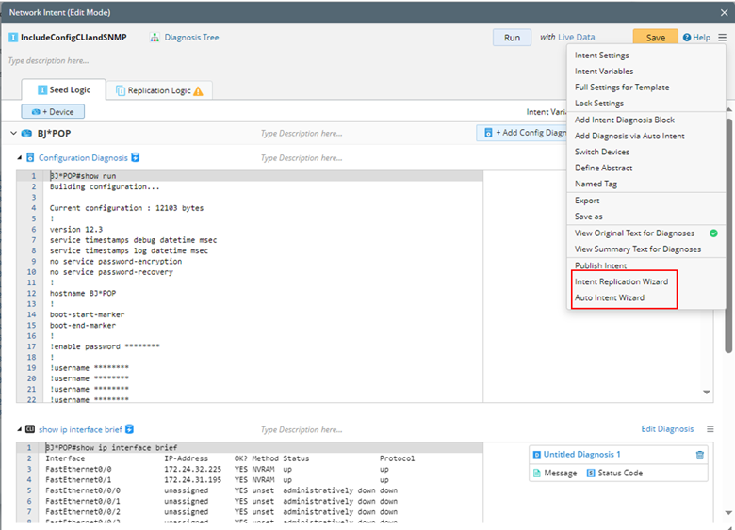Switch to the Seed Logic tab
Screen dimensions: 735x530
click(x=64, y=89)
